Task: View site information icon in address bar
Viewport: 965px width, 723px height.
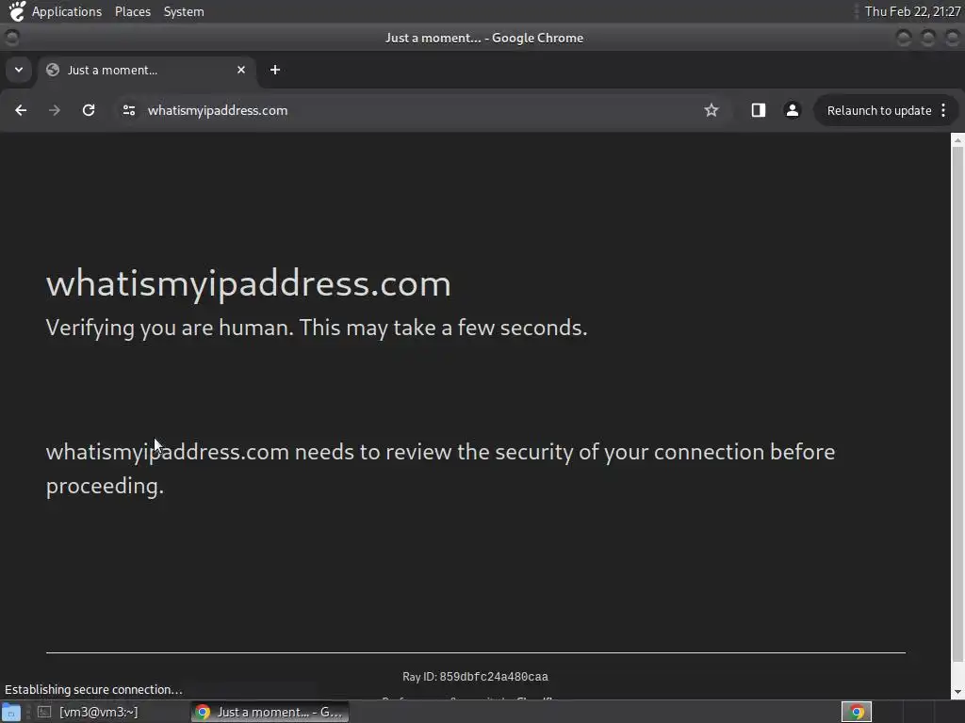Action: (x=128, y=110)
